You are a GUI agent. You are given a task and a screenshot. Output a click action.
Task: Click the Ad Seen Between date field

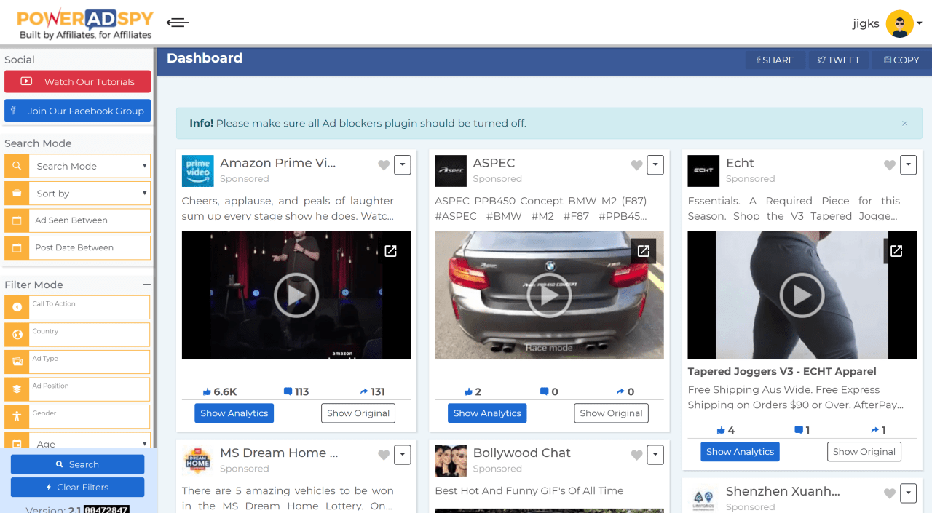[x=90, y=220]
